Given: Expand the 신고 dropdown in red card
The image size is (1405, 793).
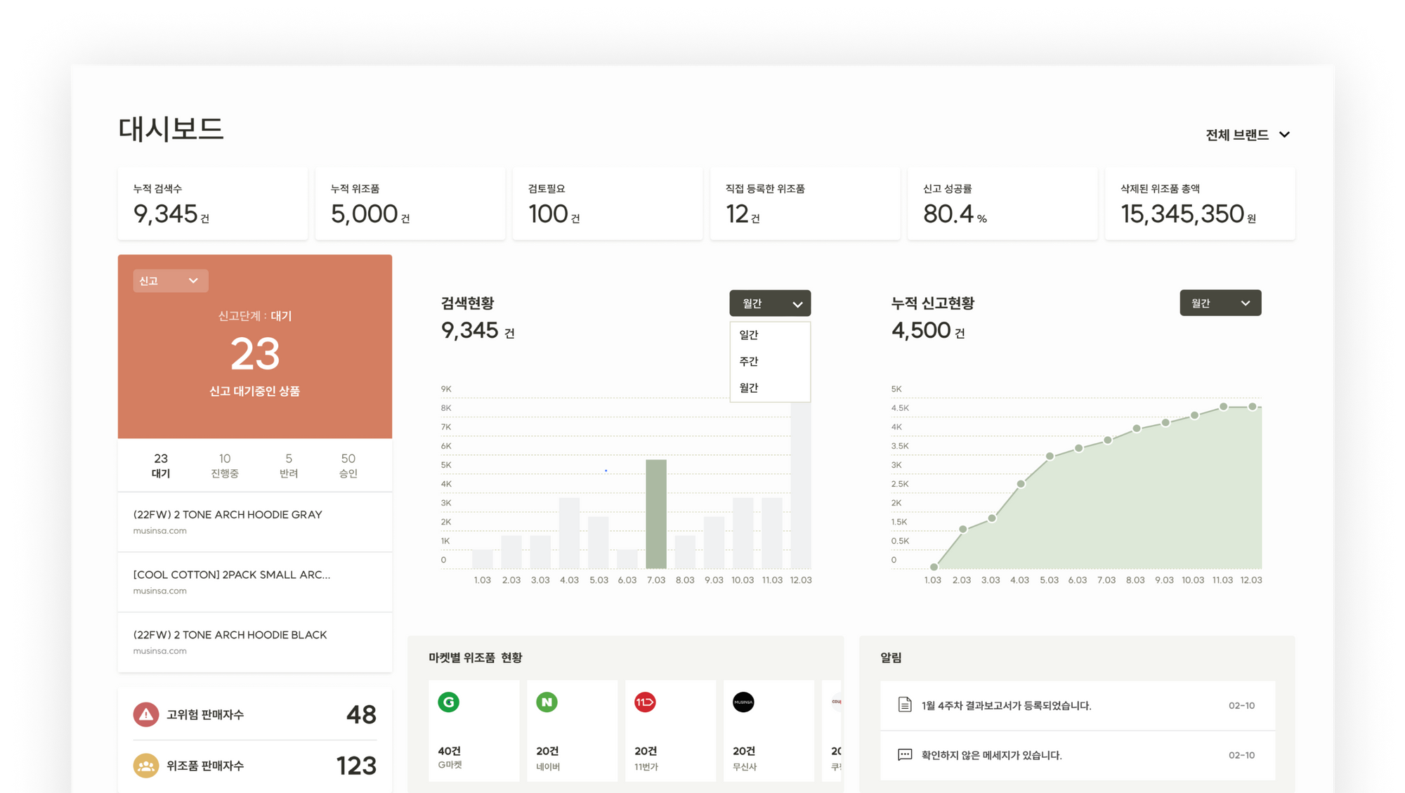Looking at the screenshot, I should pyautogui.click(x=170, y=280).
